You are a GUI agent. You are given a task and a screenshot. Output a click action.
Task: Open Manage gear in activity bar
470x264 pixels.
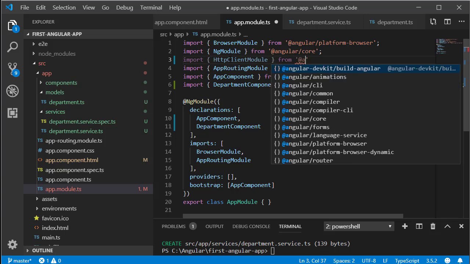coord(12,244)
